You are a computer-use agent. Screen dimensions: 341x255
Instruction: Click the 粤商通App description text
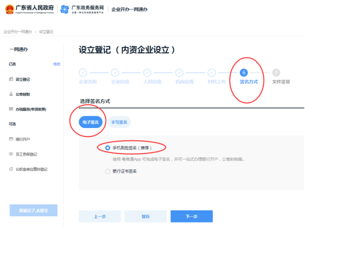(178, 159)
